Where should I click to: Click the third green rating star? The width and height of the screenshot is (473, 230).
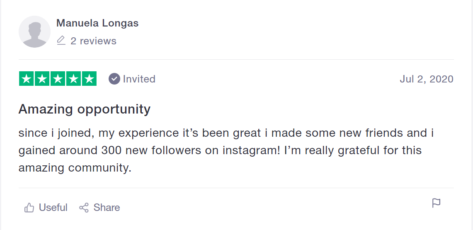point(58,79)
